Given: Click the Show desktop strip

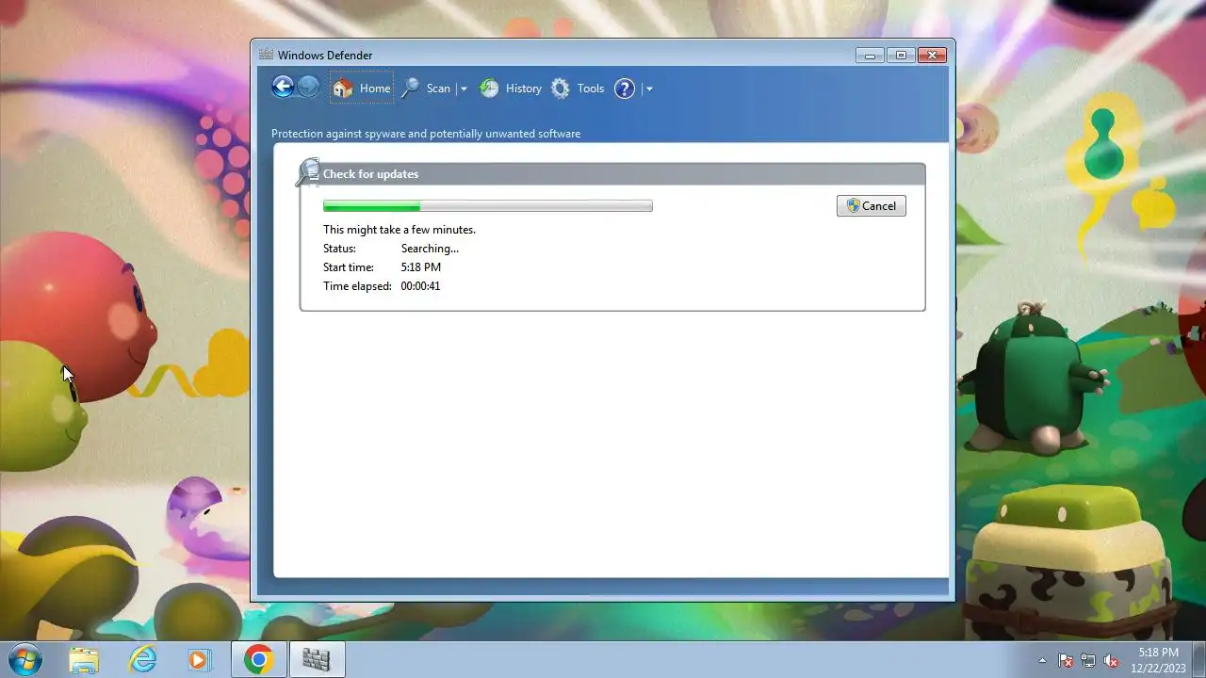Looking at the screenshot, I should [1198, 660].
